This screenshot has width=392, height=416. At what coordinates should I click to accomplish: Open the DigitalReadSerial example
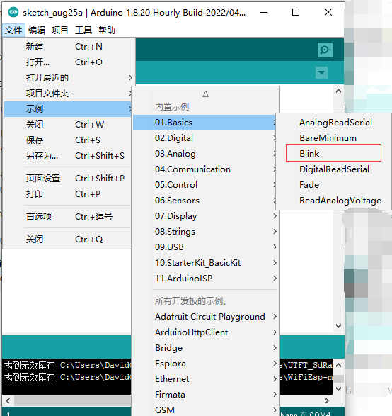334,169
